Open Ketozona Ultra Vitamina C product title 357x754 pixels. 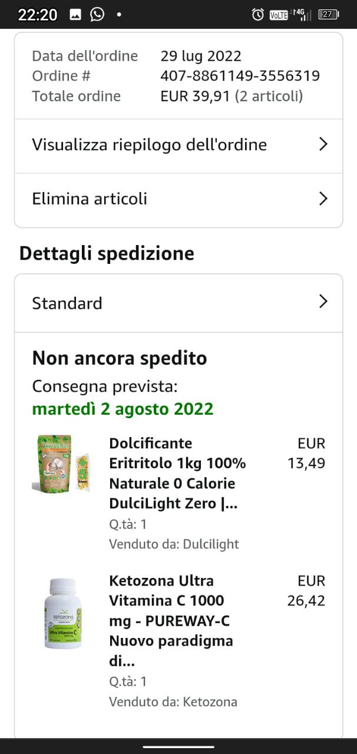pos(171,621)
